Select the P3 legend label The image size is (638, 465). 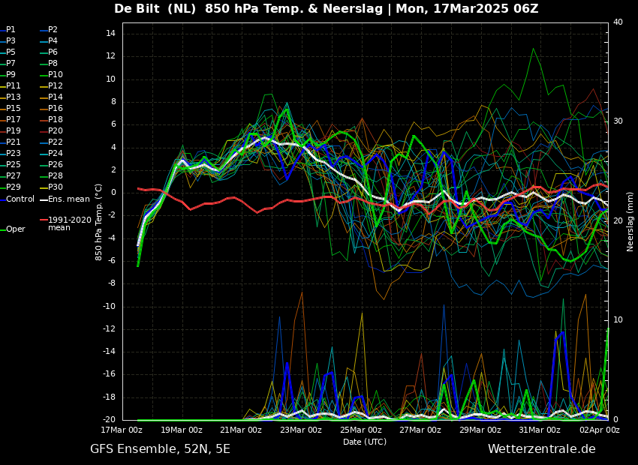[x=8, y=41]
